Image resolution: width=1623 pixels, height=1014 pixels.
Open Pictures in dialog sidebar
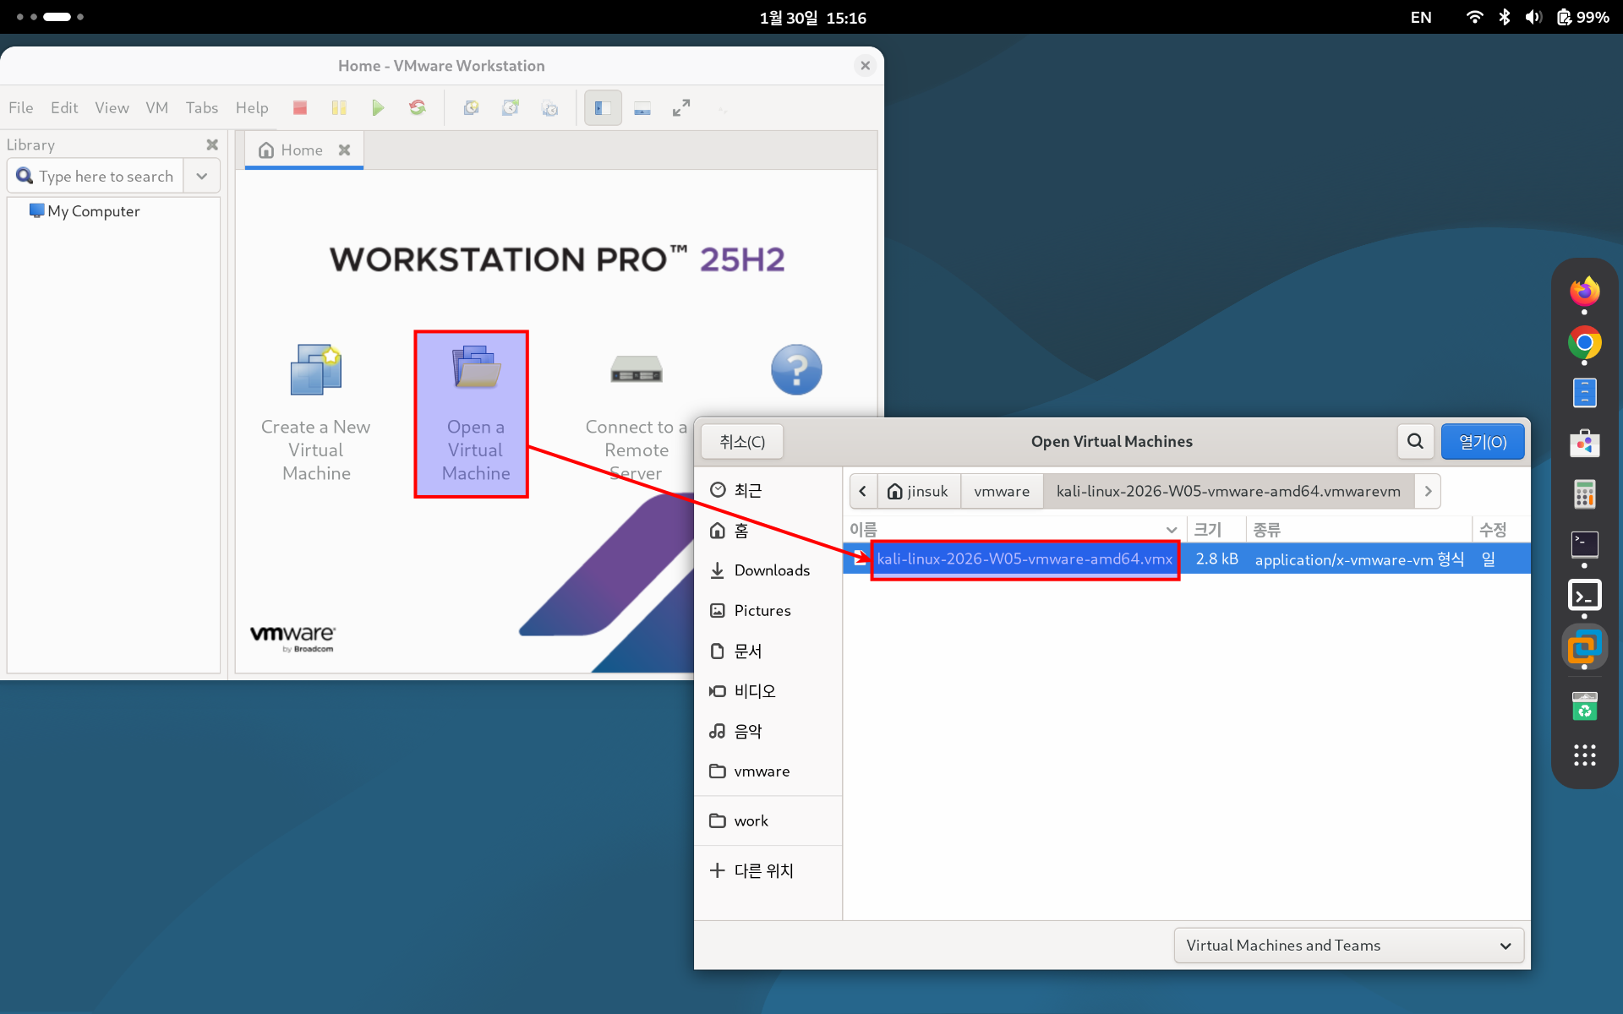pos(768,610)
